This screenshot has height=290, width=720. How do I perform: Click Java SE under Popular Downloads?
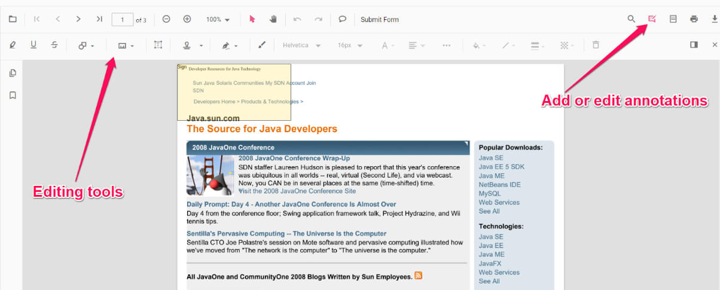coord(491,158)
